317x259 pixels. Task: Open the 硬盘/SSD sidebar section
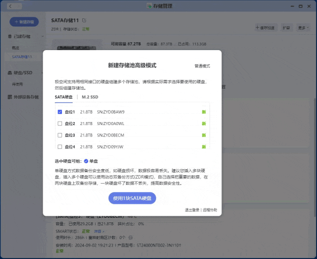coord(23,73)
